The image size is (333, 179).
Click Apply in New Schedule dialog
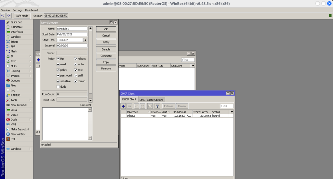[106, 42]
